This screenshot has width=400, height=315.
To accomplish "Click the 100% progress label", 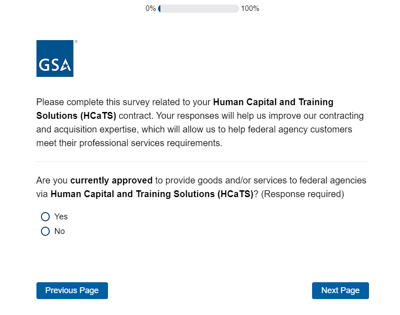I will click(250, 9).
